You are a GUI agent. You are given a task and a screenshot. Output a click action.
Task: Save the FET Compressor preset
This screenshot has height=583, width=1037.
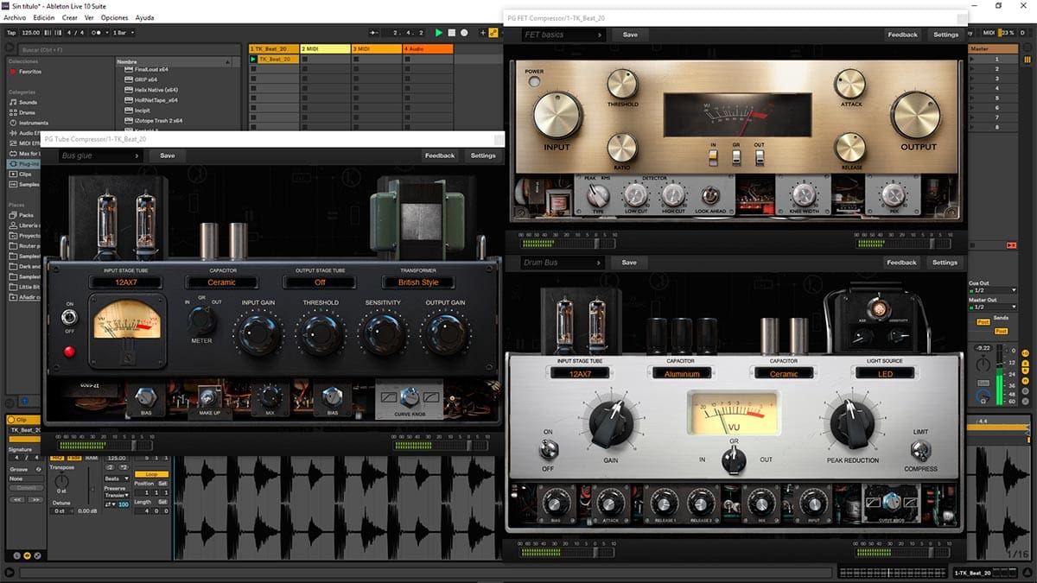coord(630,35)
